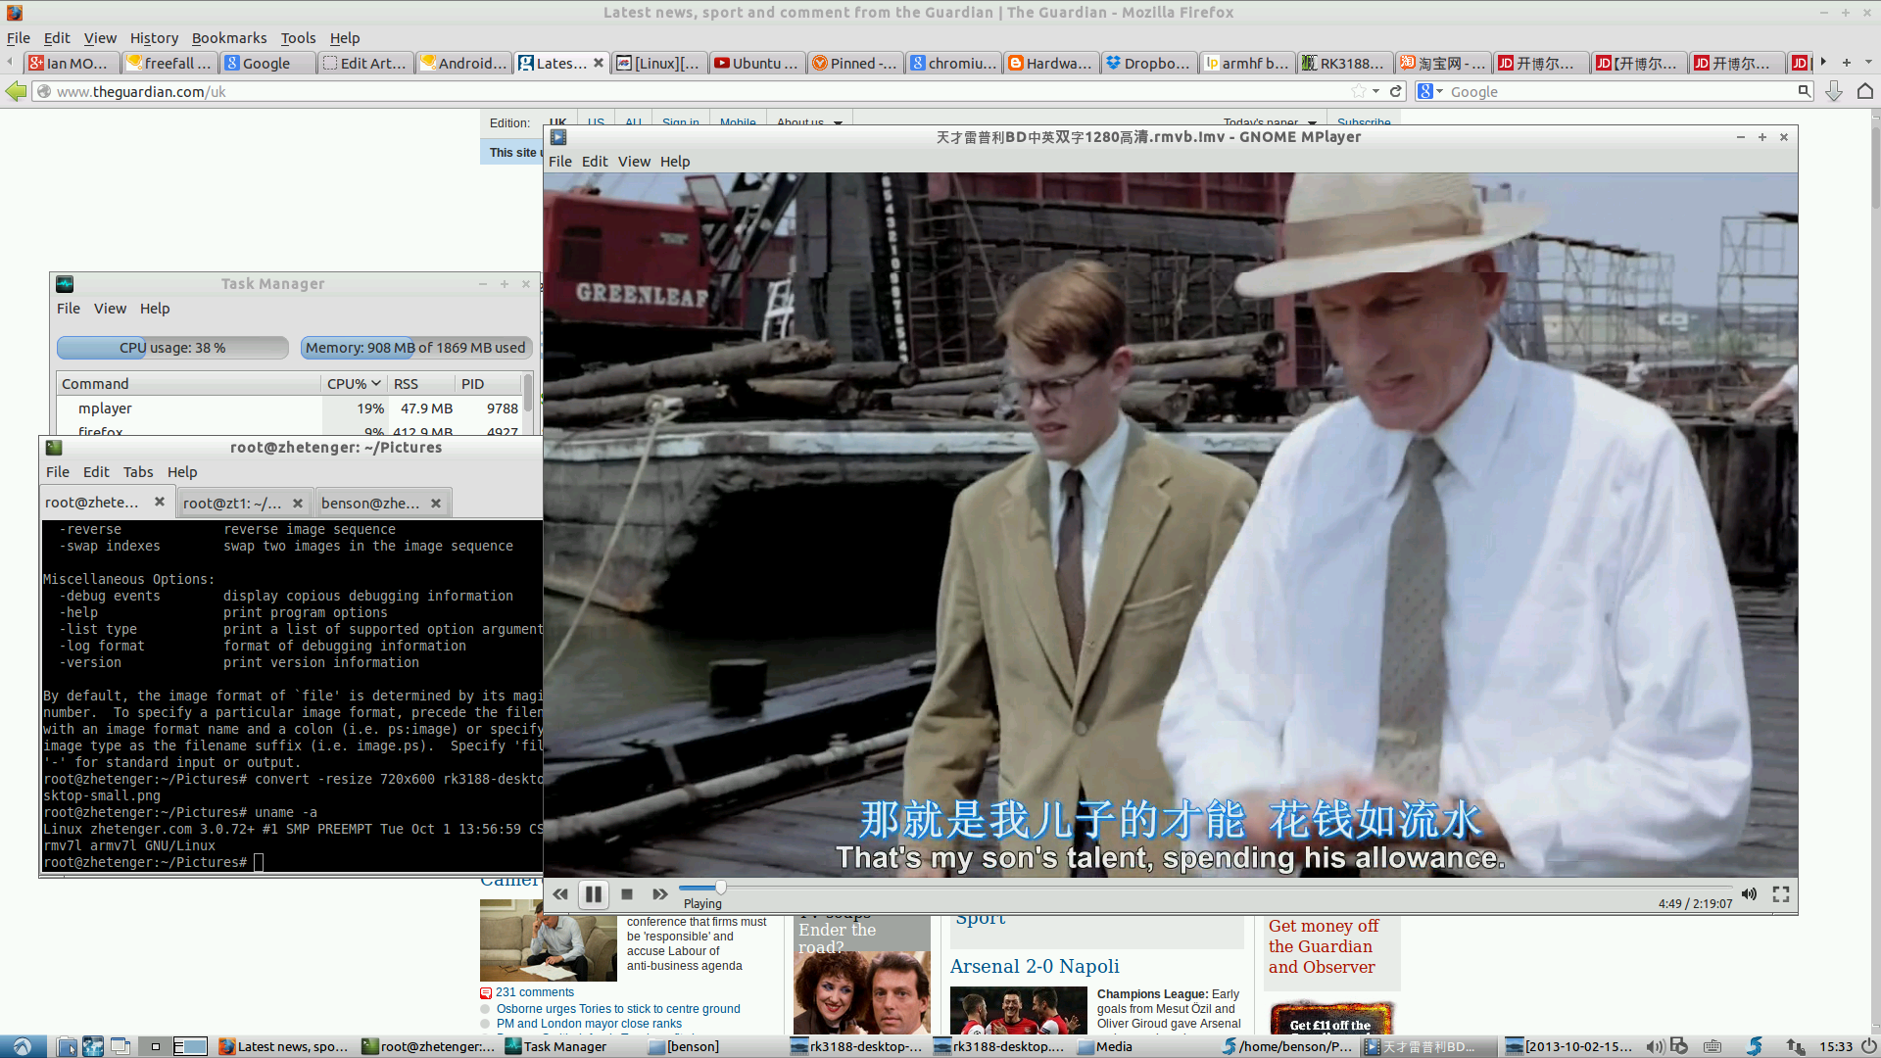This screenshot has height=1058, width=1881.
Task: Toggle fullscreen in GNOME MPlayer
Action: point(1781,894)
